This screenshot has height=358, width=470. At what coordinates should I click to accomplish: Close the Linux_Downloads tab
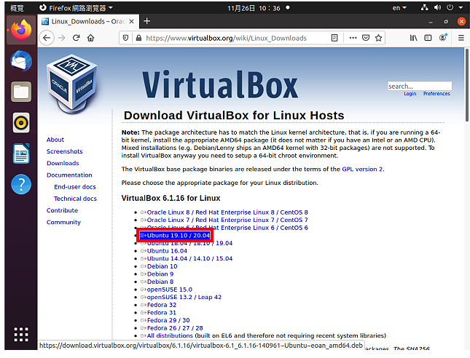click(x=131, y=22)
